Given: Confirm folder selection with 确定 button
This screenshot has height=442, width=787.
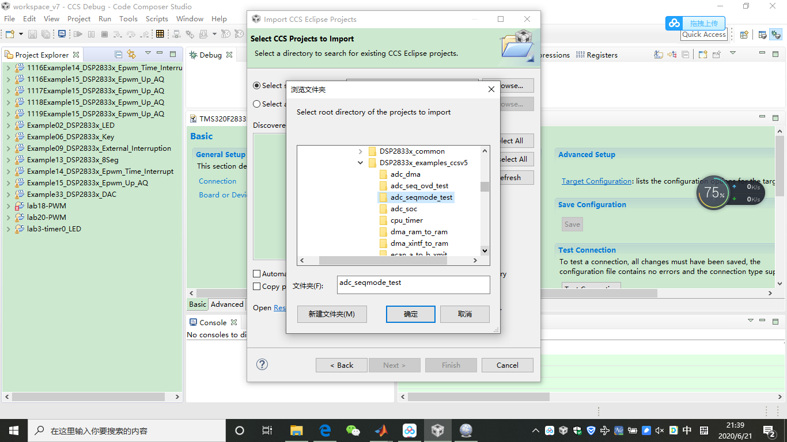Looking at the screenshot, I should pos(410,314).
